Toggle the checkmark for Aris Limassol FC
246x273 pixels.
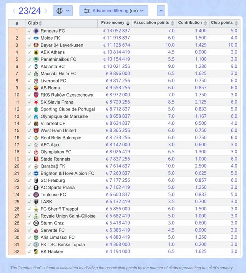29,238
